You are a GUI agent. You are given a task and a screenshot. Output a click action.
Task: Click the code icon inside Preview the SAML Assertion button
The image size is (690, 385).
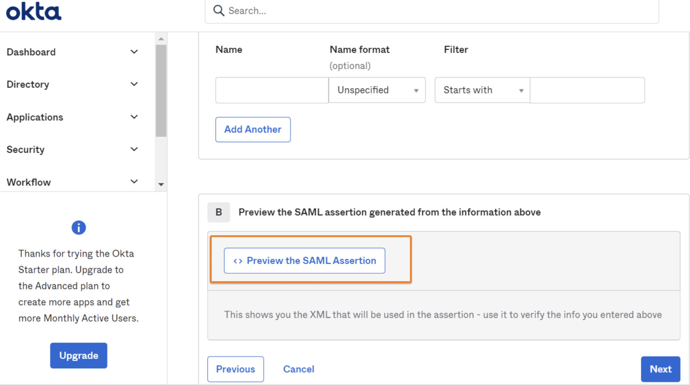[238, 261]
